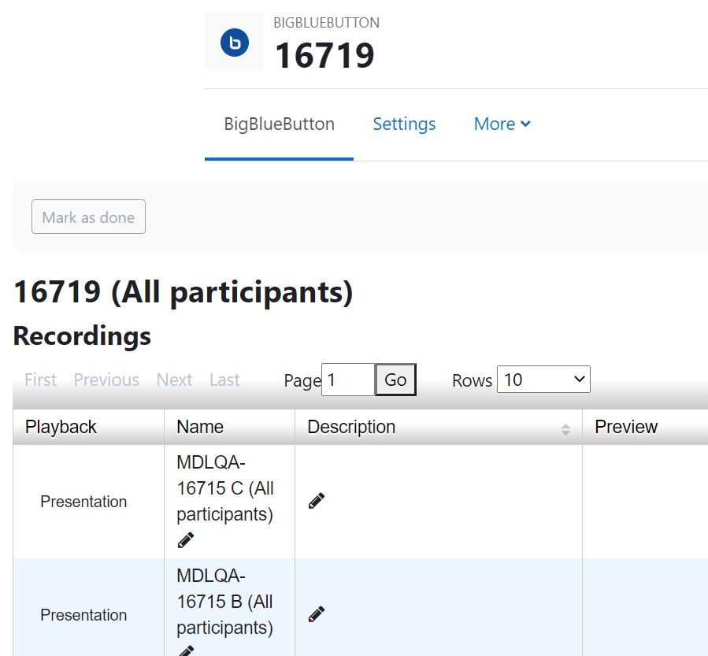Click the Go page button
The width and height of the screenshot is (708, 656).
(x=395, y=380)
